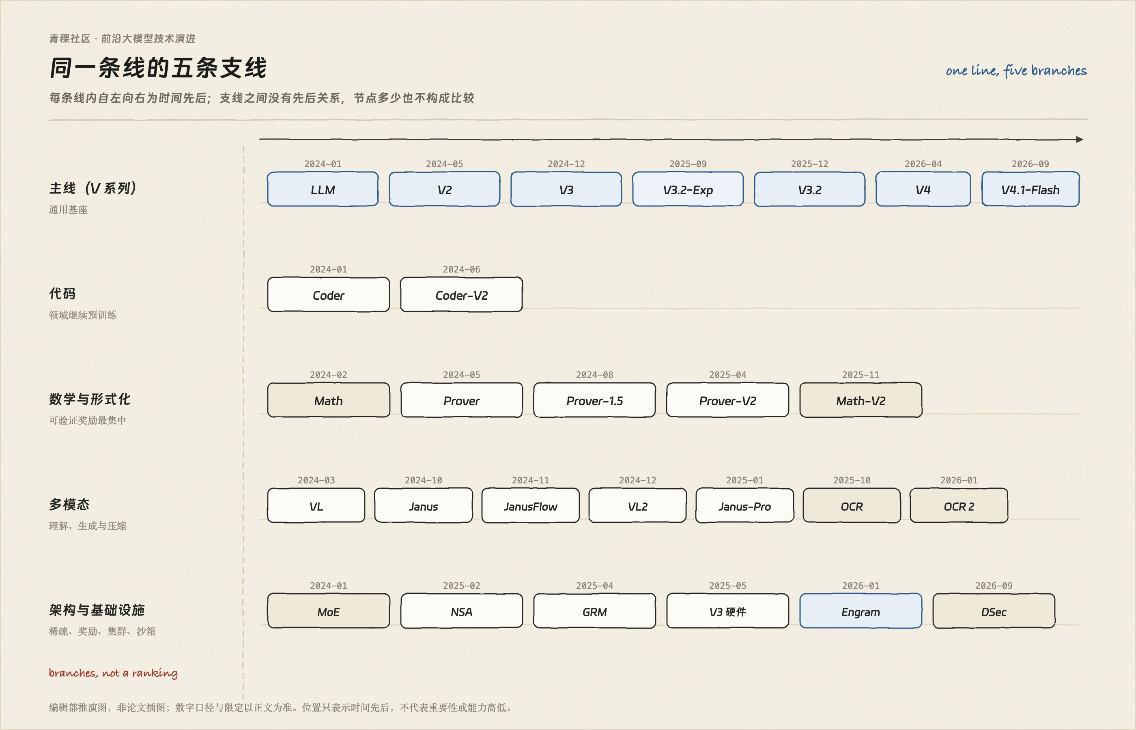Image resolution: width=1136 pixels, height=730 pixels.
Task: Click the Prover node
Action: pyautogui.click(x=461, y=400)
